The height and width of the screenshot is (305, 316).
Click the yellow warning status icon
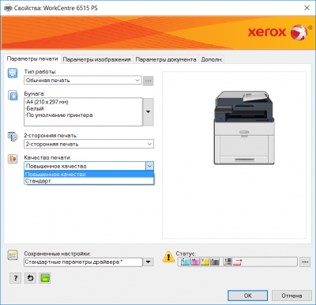[x=168, y=257]
